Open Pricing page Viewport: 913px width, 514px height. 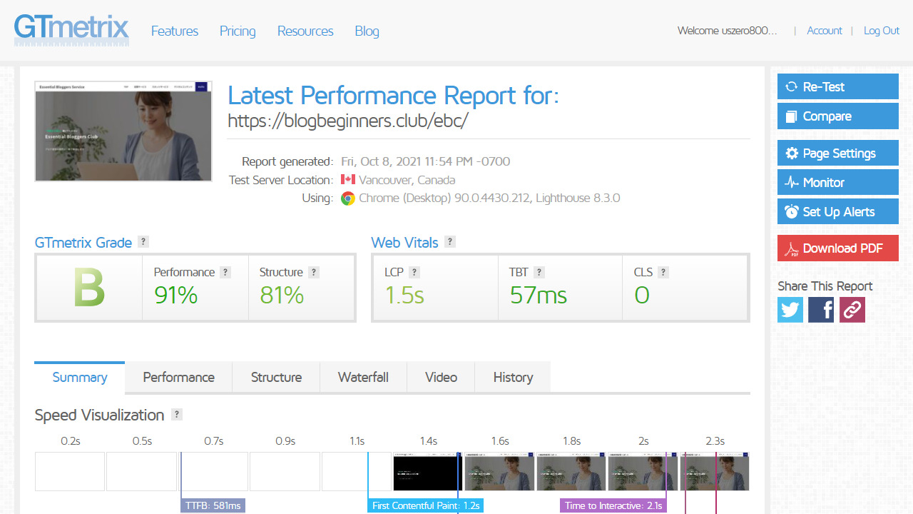238,31
